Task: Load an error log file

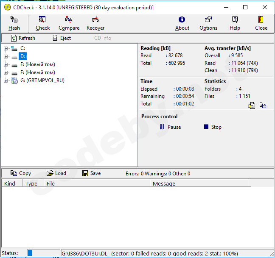Action: point(56,173)
